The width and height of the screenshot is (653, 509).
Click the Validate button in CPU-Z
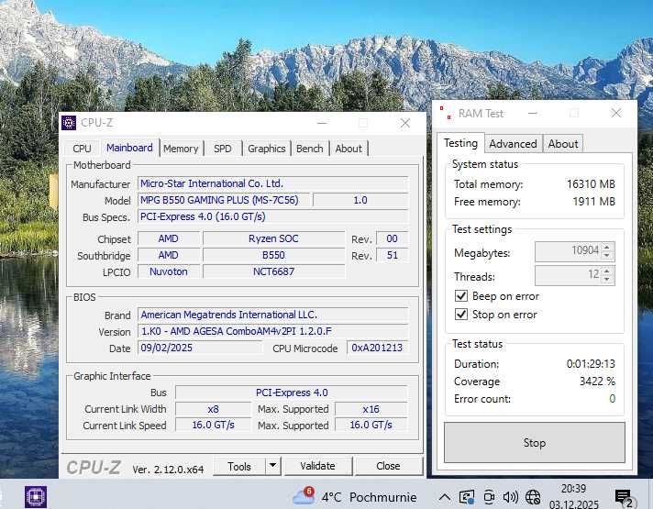point(317,466)
